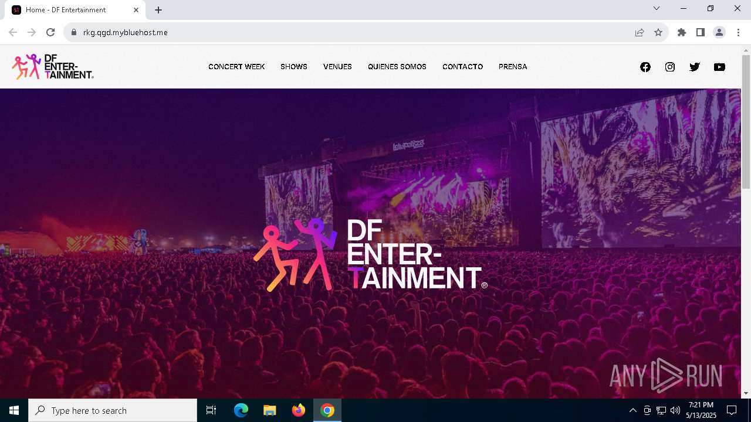Viewport: 751px width, 422px height.
Task: Expand the tab search chevron
Action: [x=657, y=8]
